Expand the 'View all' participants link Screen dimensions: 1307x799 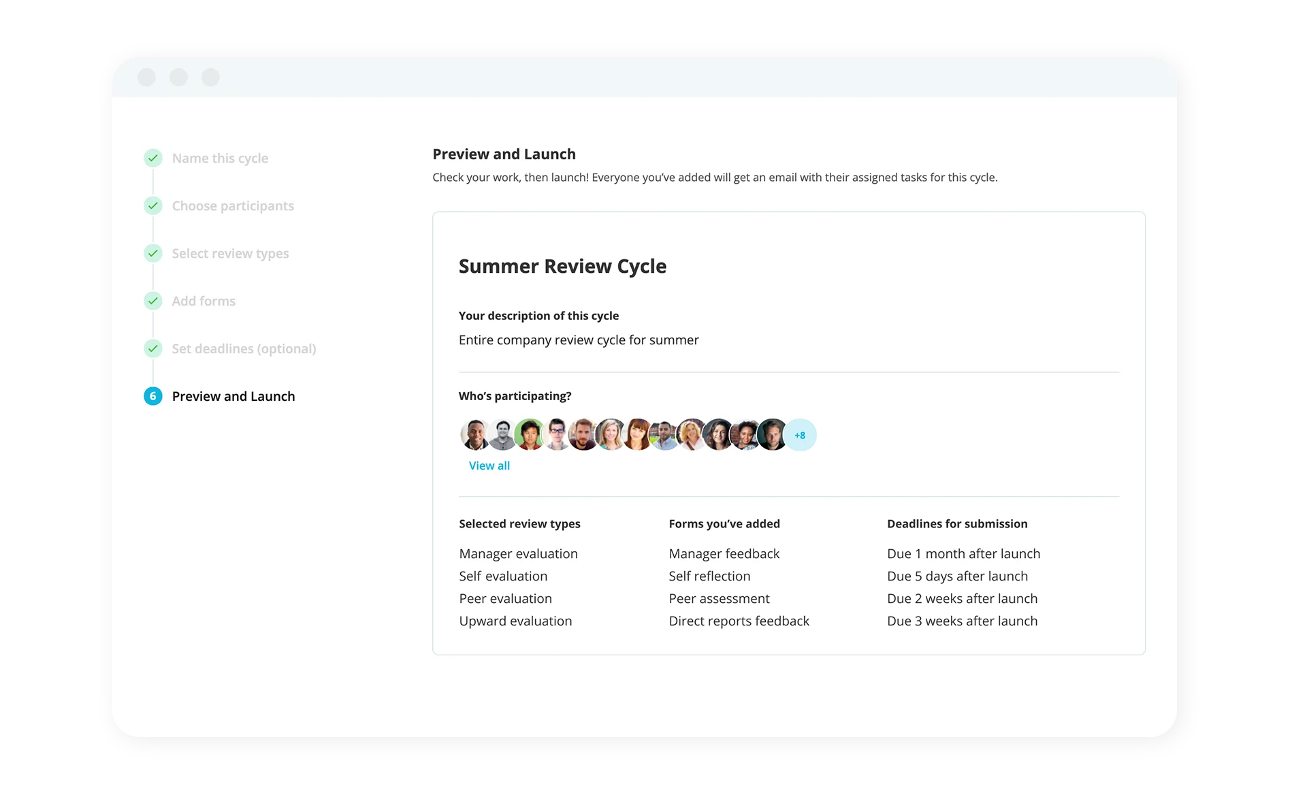[488, 465]
